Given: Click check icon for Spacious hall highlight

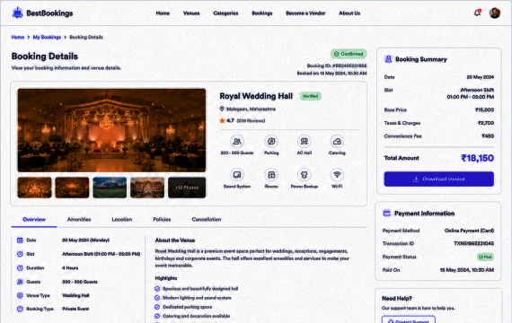Looking at the screenshot, I should point(157,289).
